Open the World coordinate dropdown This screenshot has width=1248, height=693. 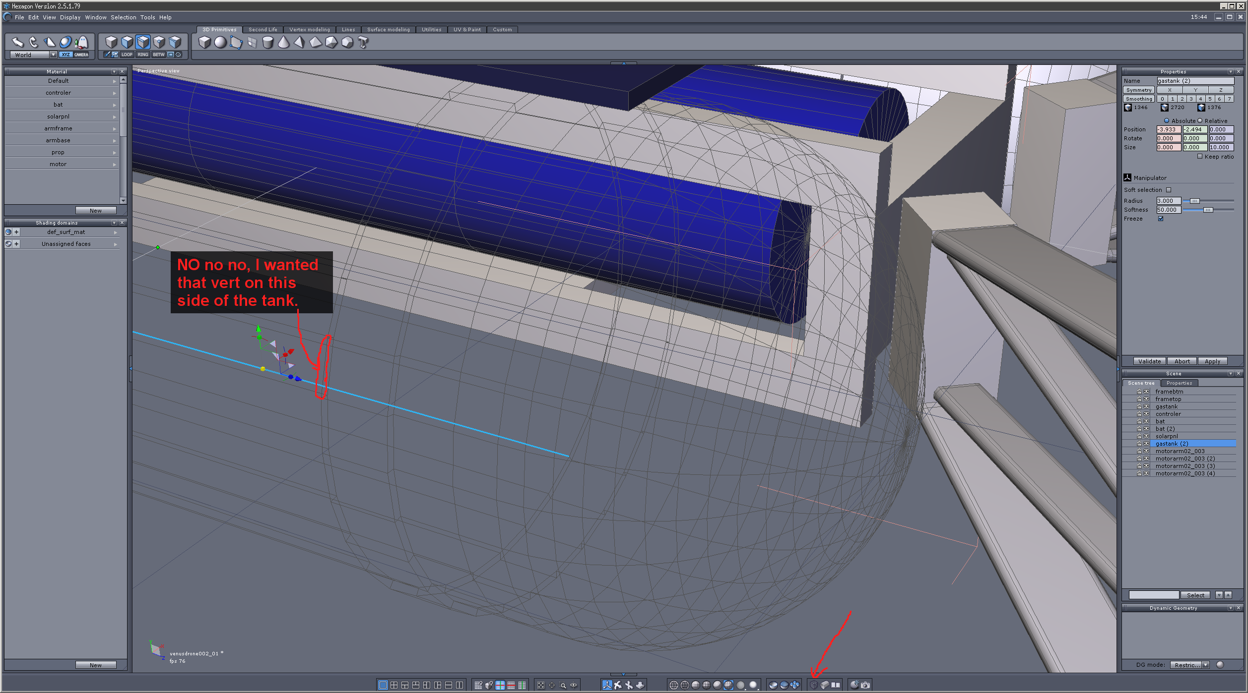coord(53,55)
